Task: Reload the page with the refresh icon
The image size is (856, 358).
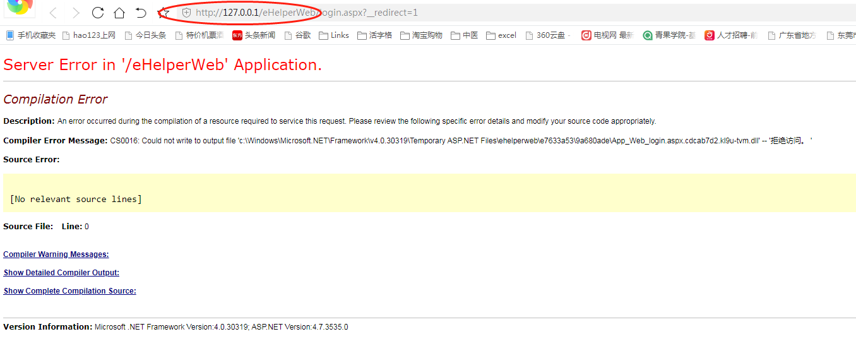Action: 97,13
